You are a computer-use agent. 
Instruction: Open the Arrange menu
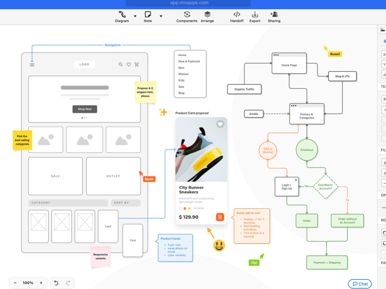pyautogui.click(x=207, y=17)
